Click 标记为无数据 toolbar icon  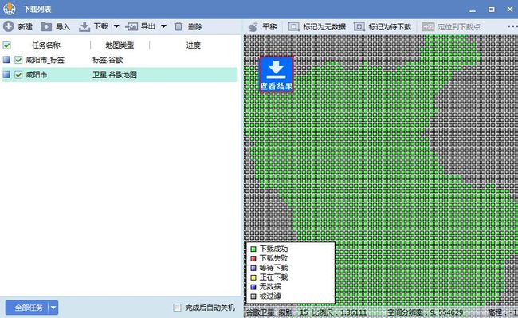tap(294, 27)
